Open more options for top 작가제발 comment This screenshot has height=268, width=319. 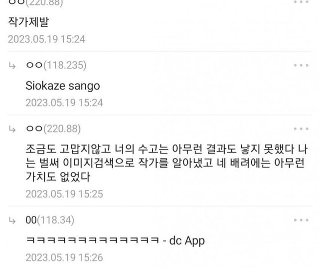click(x=301, y=2)
